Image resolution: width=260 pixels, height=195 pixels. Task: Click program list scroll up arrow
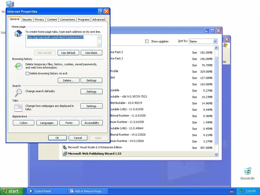coord(216,48)
